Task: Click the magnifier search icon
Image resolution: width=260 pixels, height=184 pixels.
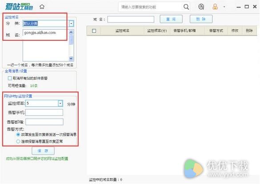Action: click(186, 7)
